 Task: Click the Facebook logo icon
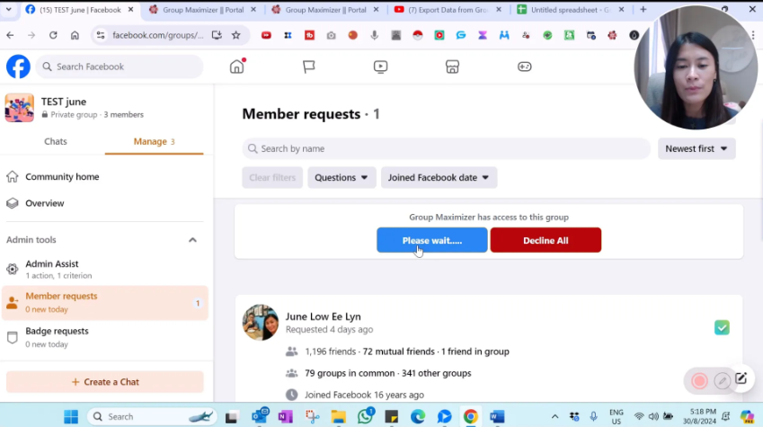[x=18, y=67]
